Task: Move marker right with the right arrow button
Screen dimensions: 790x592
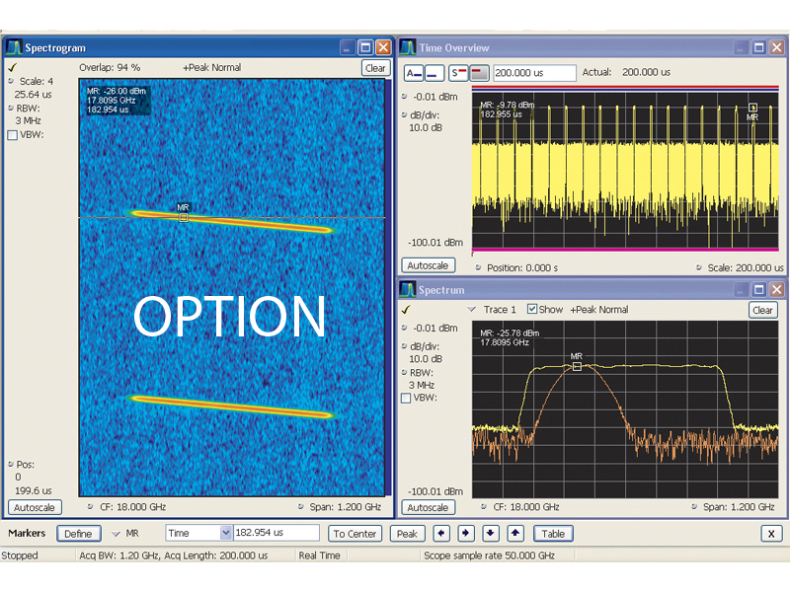Action: pyautogui.click(x=465, y=534)
